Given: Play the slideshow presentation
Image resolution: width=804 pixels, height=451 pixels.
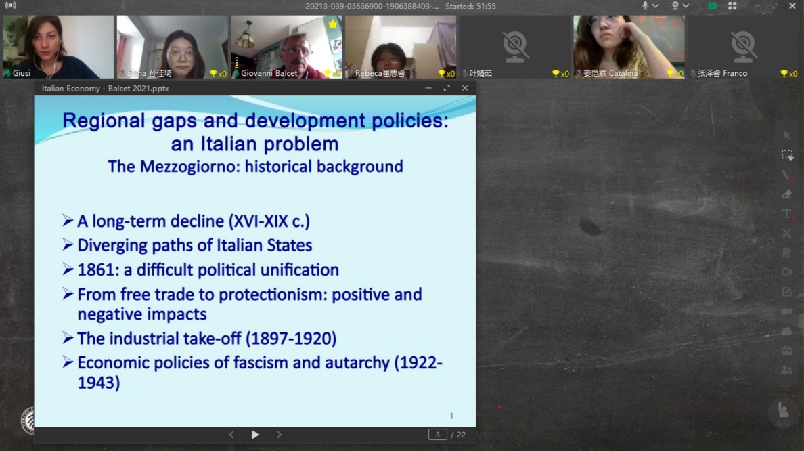Looking at the screenshot, I should 255,435.
